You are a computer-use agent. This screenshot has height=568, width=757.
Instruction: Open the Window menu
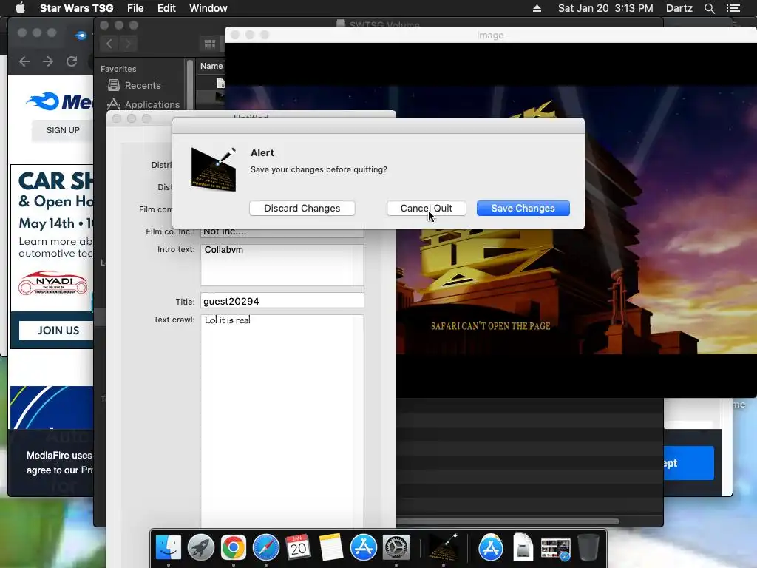click(208, 8)
